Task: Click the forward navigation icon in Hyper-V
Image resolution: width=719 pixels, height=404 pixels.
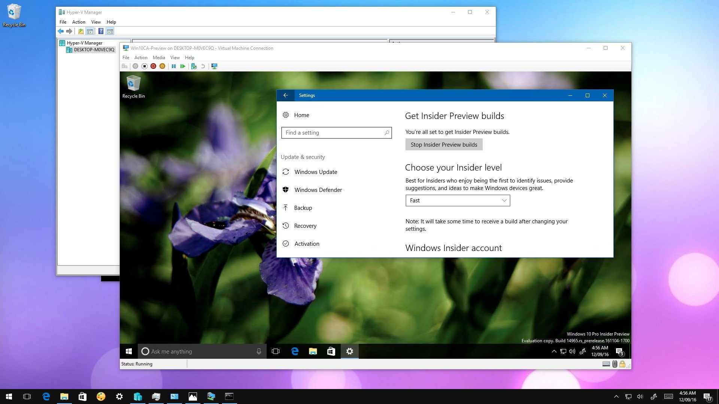Action: (x=70, y=31)
